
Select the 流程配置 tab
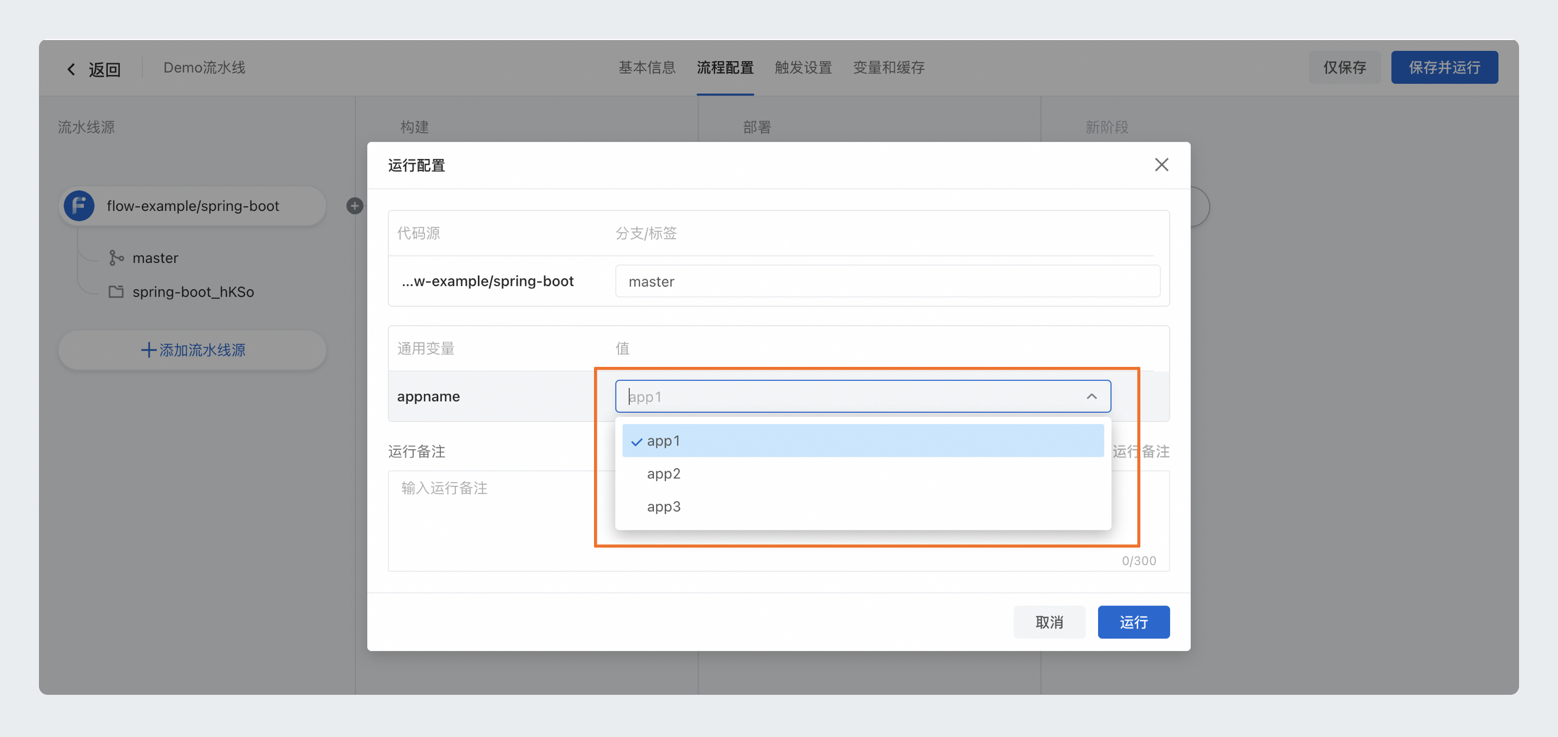724,67
